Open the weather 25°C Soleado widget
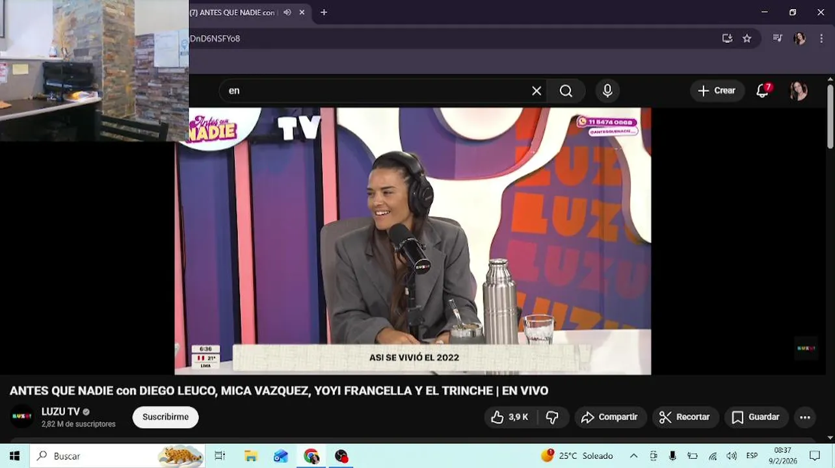Image resolution: width=835 pixels, height=468 pixels. pyautogui.click(x=577, y=456)
